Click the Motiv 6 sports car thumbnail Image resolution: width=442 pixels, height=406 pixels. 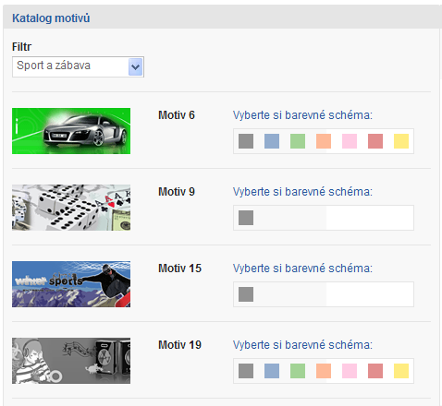(71, 131)
